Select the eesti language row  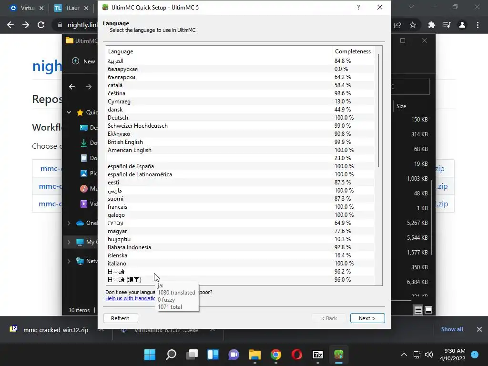coord(240,183)
